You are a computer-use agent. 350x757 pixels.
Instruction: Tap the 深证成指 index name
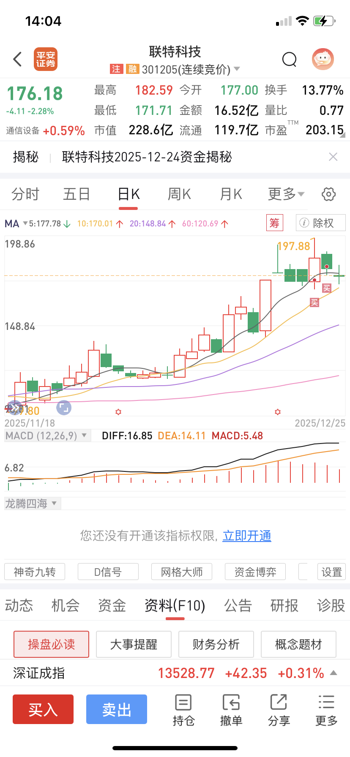(x=39, y=673)
